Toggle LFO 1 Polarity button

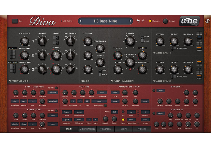[x=56, y=88]
